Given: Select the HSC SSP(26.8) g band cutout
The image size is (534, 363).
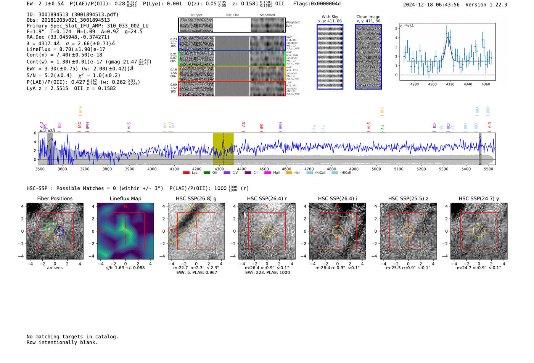Looking at the screenshot, I should pyautogui.click(x=196, y=231).
